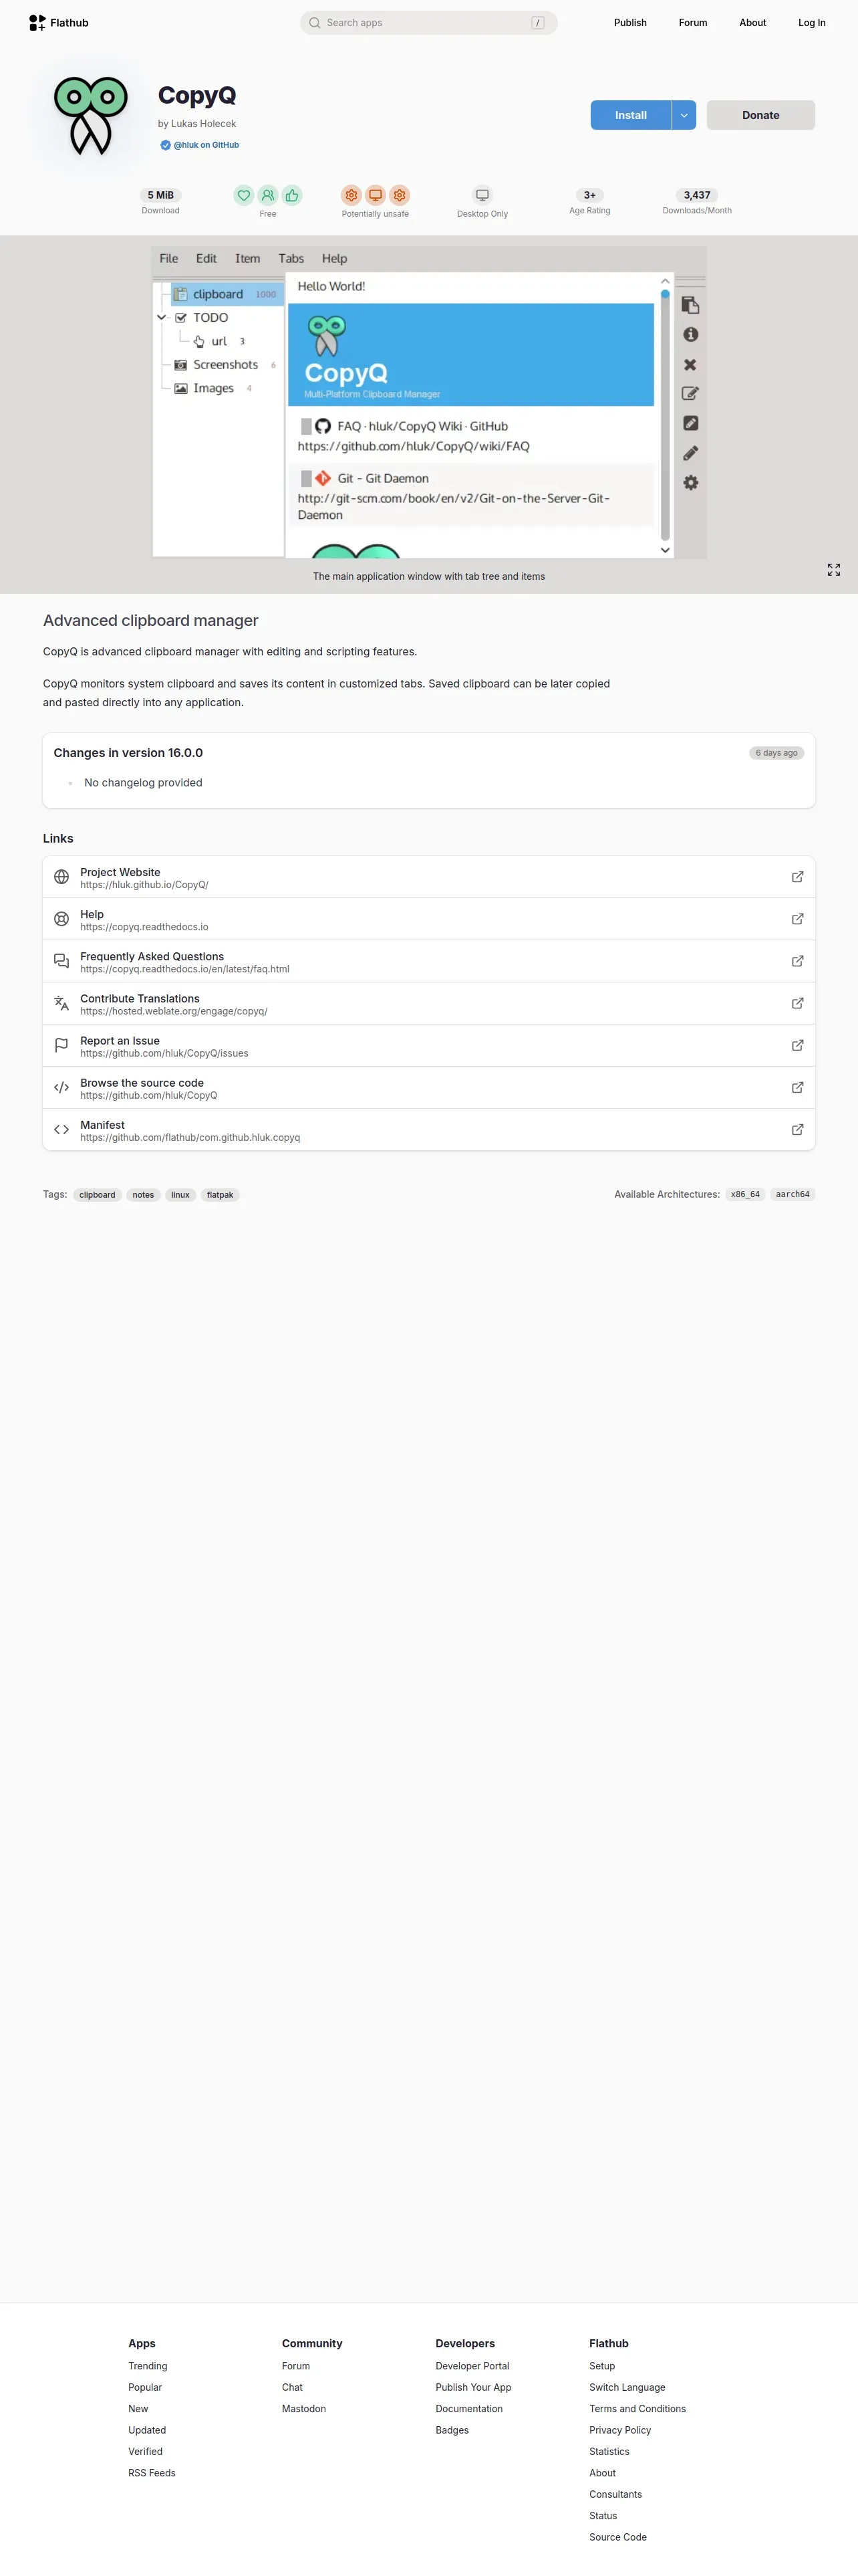The width and height of the screenshot is (858, 2576).
Task: Click the thumbs-up Free badge icon
Action: click(x=291, y=196)
